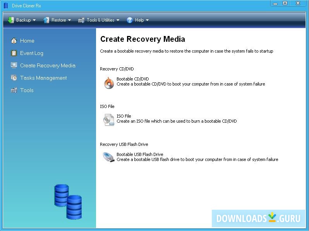This screenshot has width=309, height=231.
Task: Choose the ISO File option title
Action: pyautogui.click(x=124, y=116)
